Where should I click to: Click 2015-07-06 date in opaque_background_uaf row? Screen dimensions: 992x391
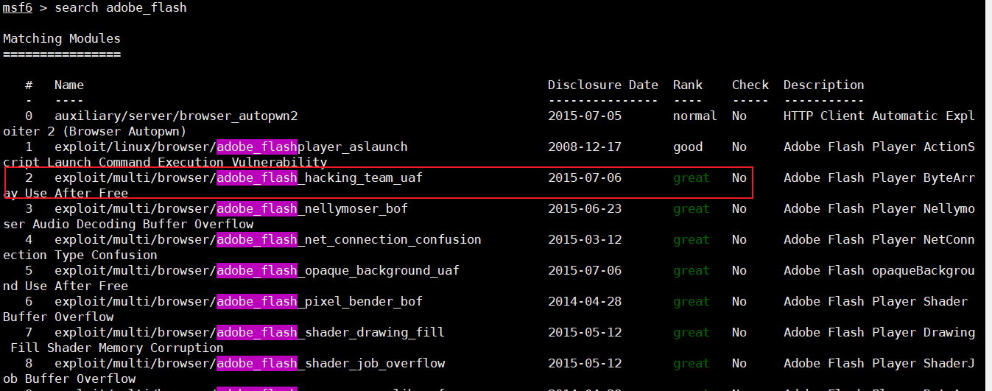pyautogui.click(x=585, y=270)
